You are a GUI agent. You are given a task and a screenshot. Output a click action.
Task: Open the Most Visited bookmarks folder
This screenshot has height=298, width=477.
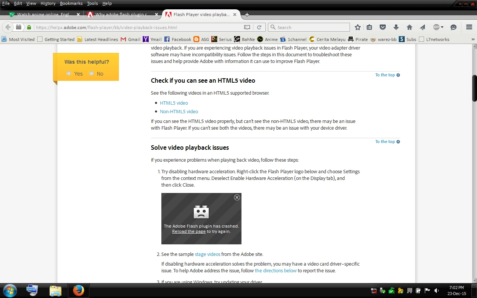(18, 39)
